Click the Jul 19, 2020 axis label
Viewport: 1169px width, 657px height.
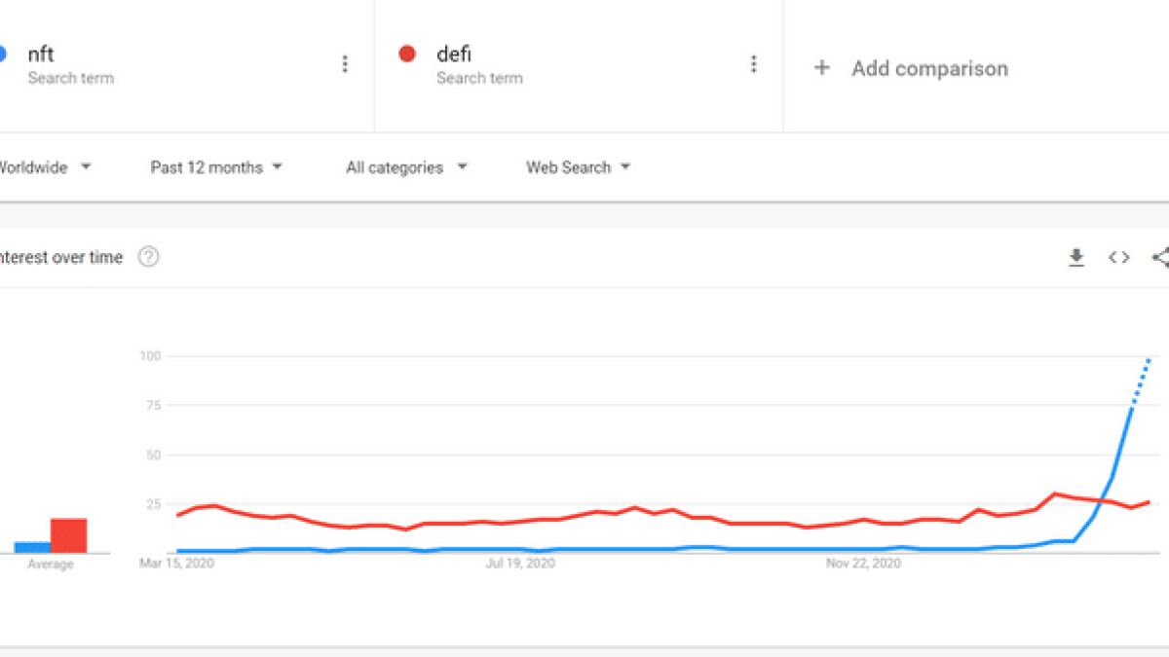click(x=521, y=563)
